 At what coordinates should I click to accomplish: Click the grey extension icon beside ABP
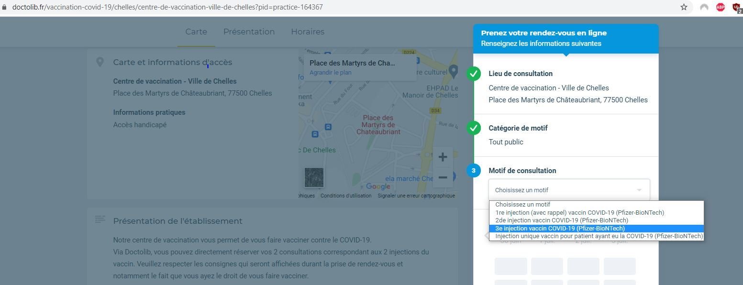tap(704, 7)
